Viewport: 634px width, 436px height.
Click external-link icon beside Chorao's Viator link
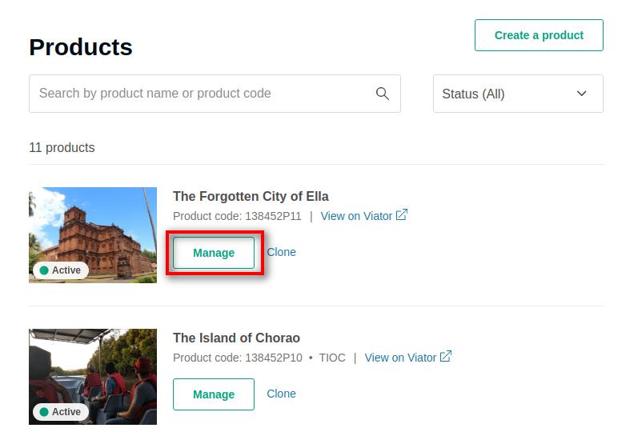446,357
